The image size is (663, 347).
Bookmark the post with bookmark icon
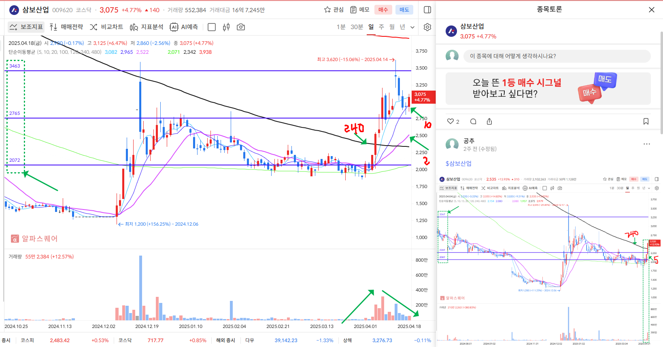point(646,121)
